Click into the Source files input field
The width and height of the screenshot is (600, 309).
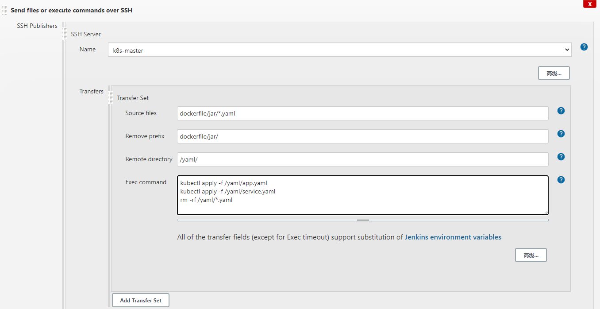(x=362, y=113)
